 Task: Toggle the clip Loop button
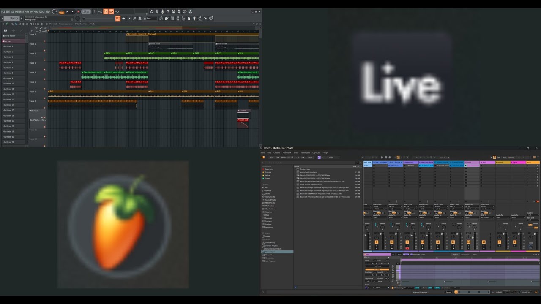coord(377,269)
